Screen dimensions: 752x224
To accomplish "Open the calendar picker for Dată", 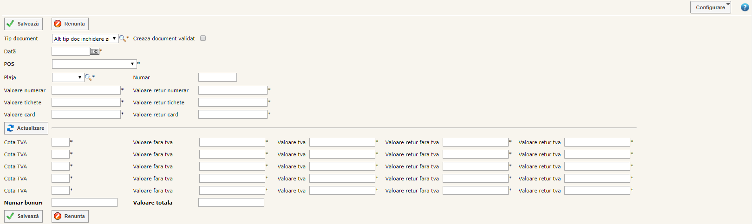I will coord(95,51).
